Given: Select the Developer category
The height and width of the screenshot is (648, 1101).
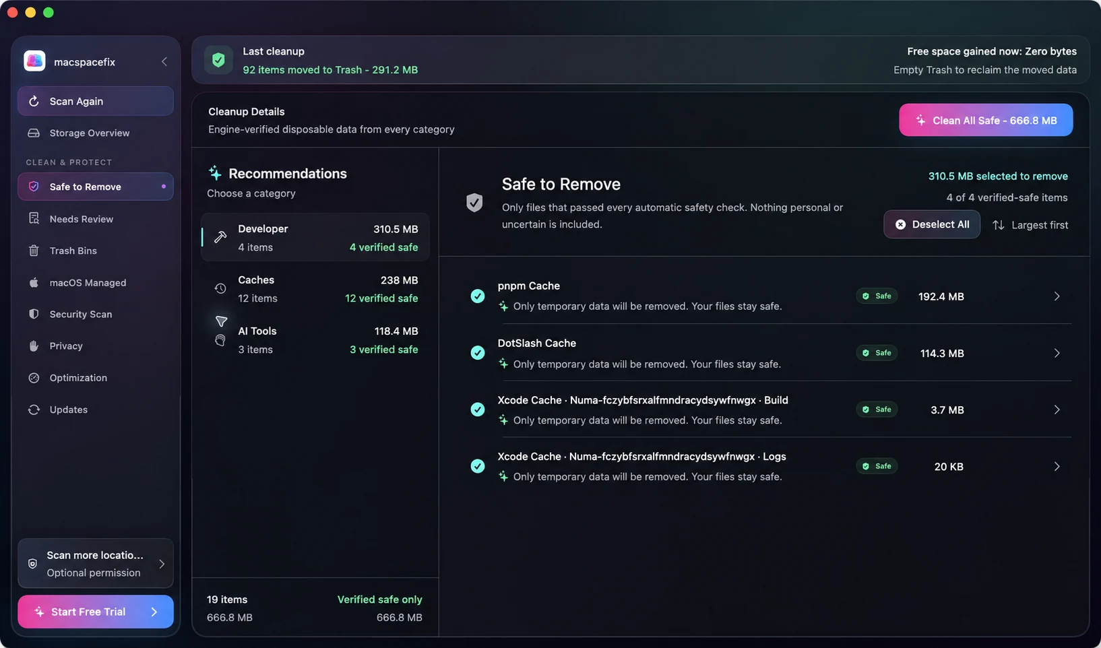Looking at the screenshot, I should [x=315, y=238].
